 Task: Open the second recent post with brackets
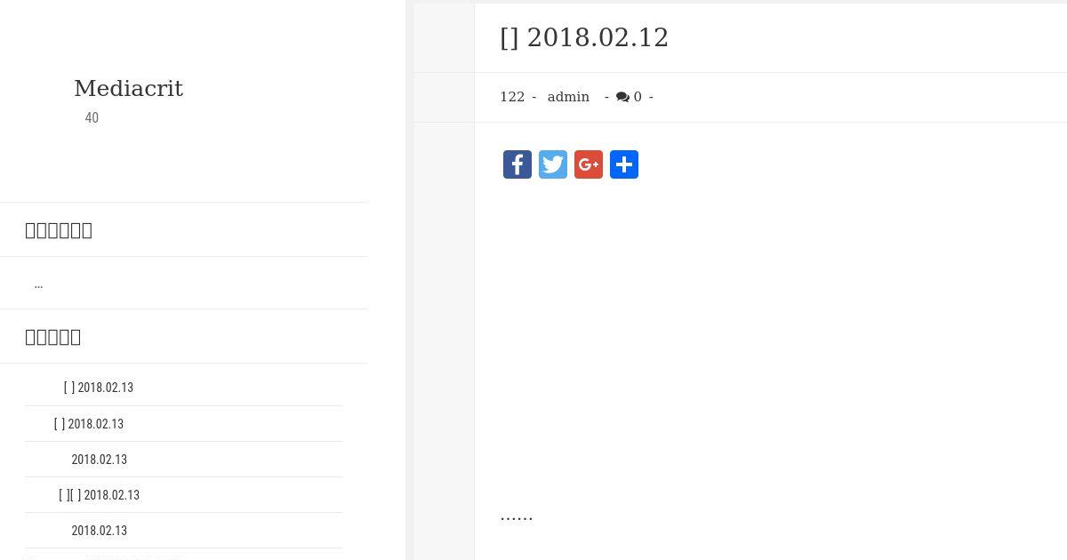(89, 424)
